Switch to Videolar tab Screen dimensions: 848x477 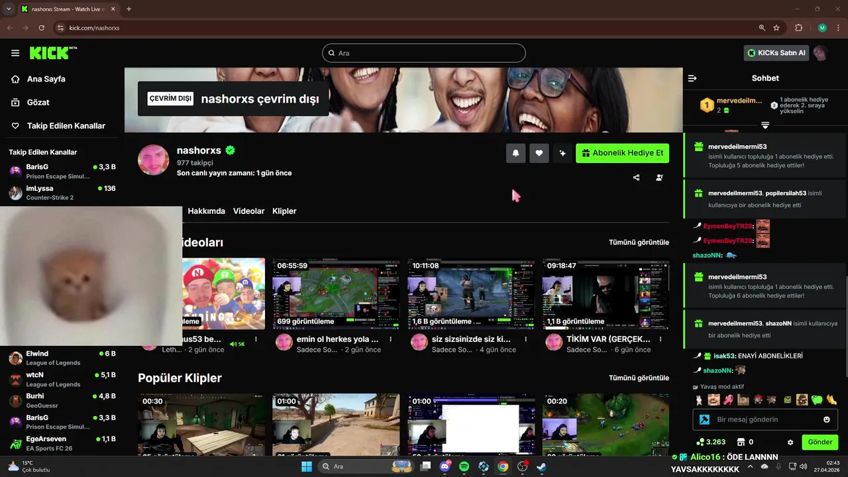[248, 211]
